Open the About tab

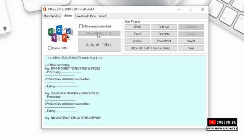[x=103, y=16]
